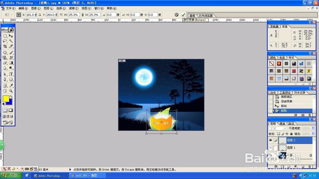Image resolution: width=319 pixels, height=179 pixels.
Task: Select the Healing/Patch tool
Action: pos(5,53)
